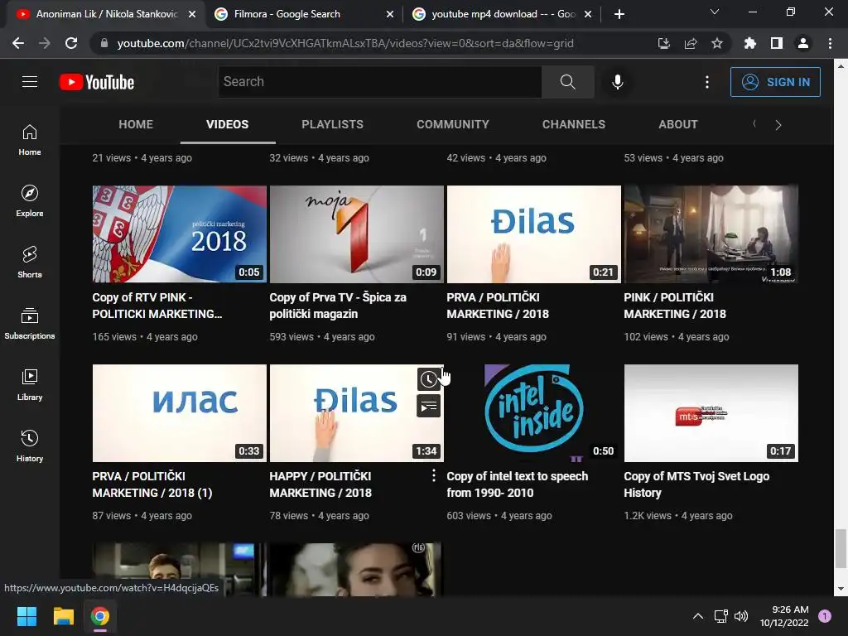The height and width of the screenshot is (636, 848).
Task: Open History in the sidebar
Action: coord(30,446)
